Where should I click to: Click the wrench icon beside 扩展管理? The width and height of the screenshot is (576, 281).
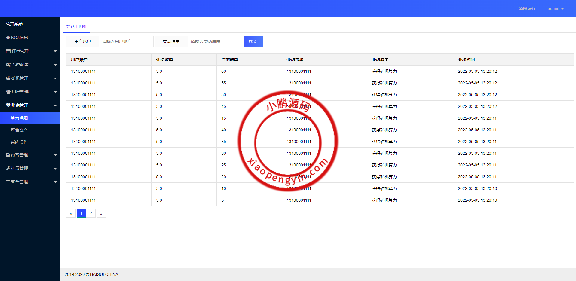point(8,168)
